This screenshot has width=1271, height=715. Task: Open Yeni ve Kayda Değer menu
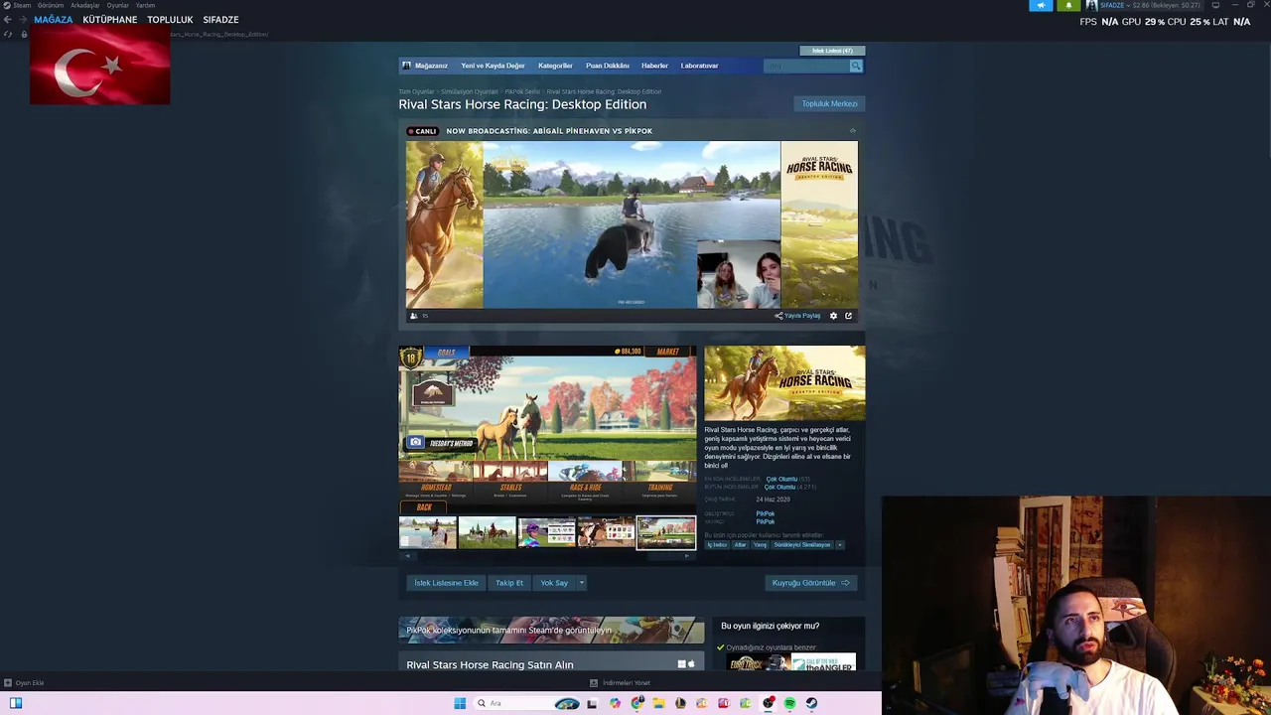click(493, 66)
